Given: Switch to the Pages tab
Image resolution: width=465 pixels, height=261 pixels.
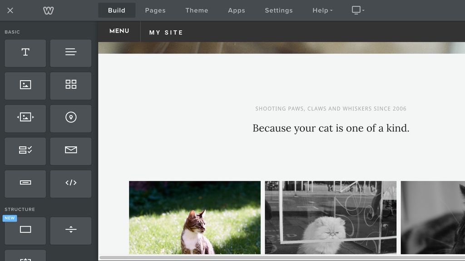Looking at the screenshot, I should (155, 10).
